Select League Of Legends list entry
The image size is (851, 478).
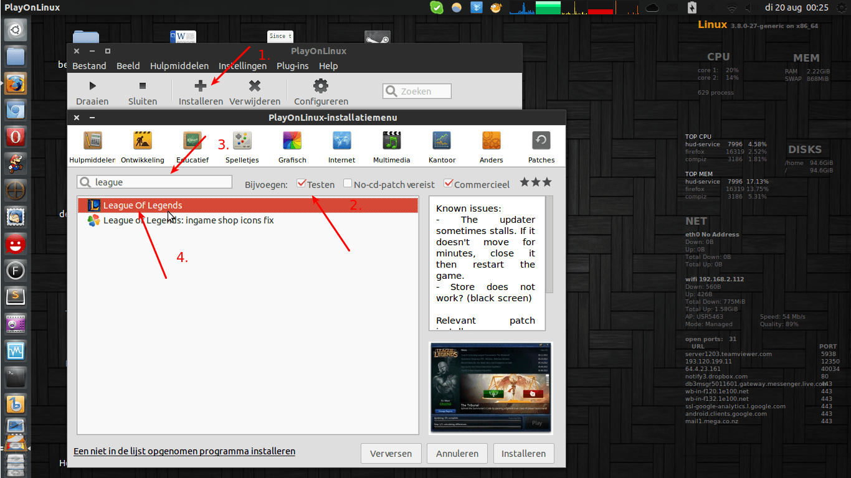click(x=248, y=205)
